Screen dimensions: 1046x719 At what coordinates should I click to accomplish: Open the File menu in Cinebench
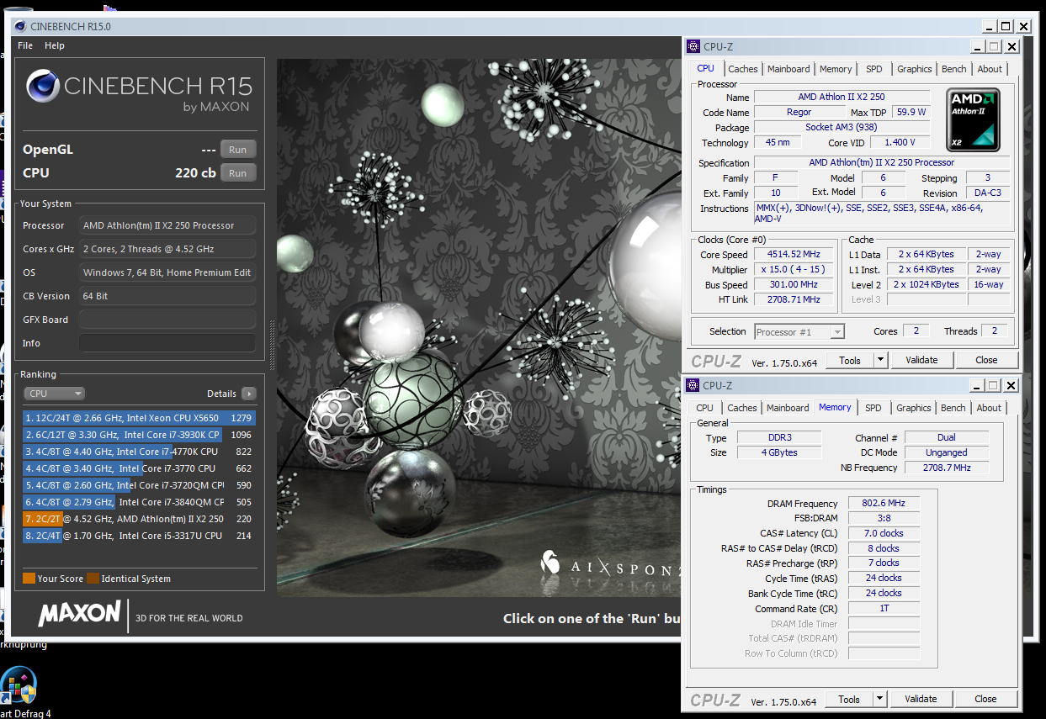25,45
